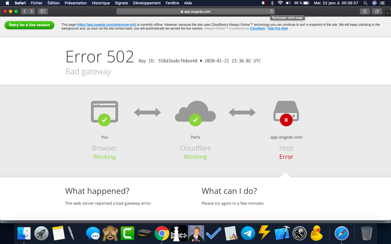Click Retry for a live version

pyautogui.click(x=29, y=25)
